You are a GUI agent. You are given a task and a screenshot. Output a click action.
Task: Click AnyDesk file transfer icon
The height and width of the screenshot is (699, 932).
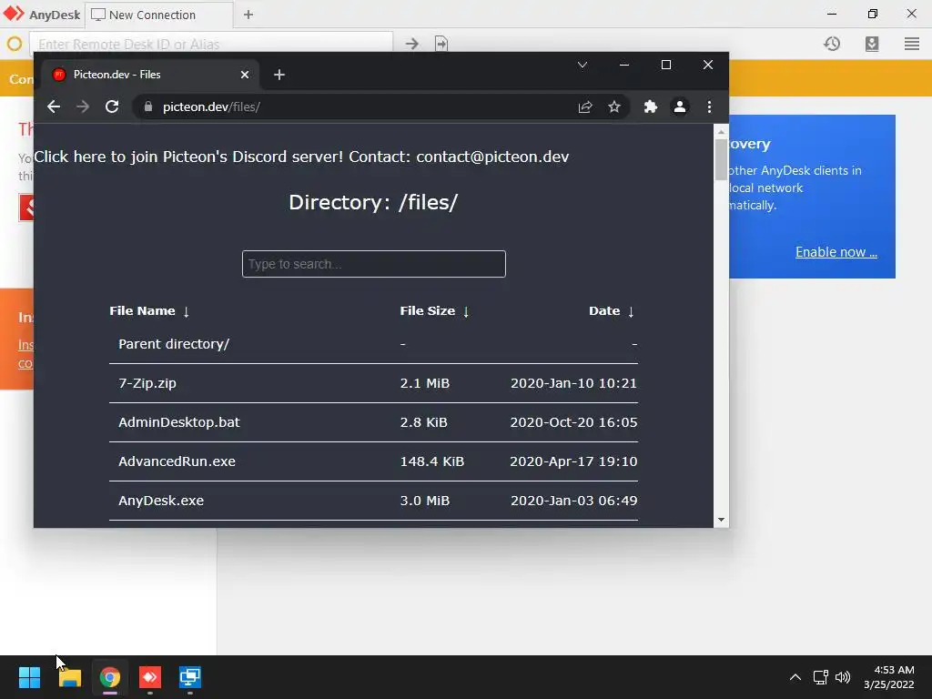[x=441, y=44]
